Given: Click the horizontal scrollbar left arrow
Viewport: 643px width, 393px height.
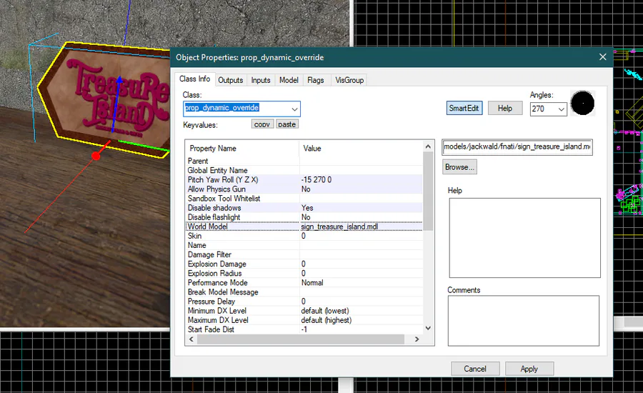Looking at the screenshot, I should click(x=191, y=339).
